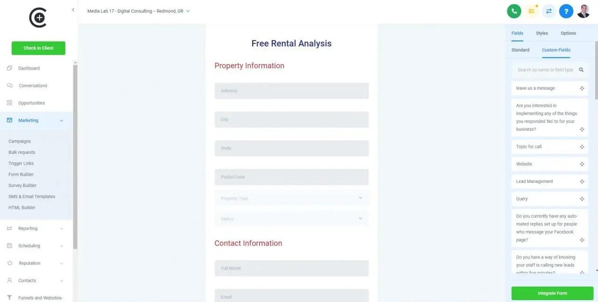Click the search magnifier icon
This screenshot has height=302, width=598.
[581, 70]
